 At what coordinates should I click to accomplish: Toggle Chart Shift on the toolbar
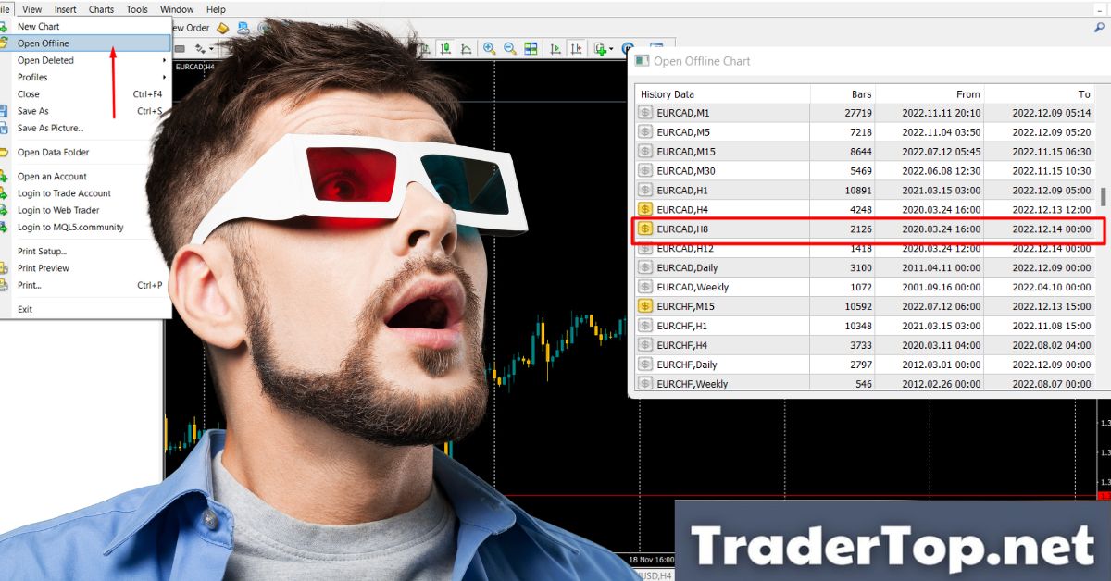pos(577,48)
